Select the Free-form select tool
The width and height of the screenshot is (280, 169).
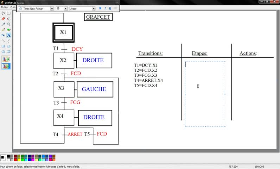click(x=3, y=13)
